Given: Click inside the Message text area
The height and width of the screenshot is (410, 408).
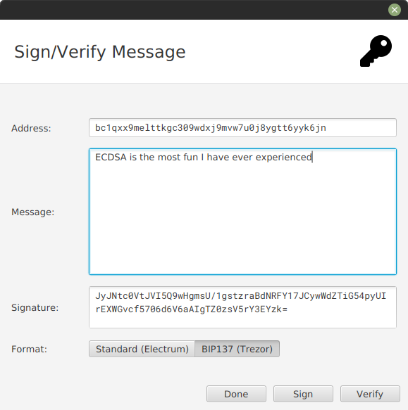Looking at the screenshot, I should tap(242, 212).
